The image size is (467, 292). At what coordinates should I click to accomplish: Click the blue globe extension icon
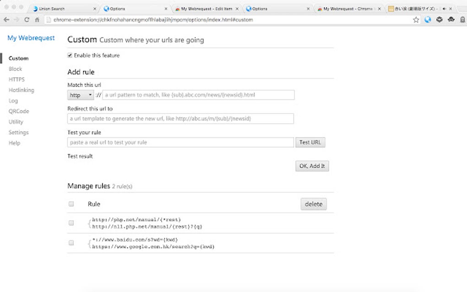pos(428,20)
